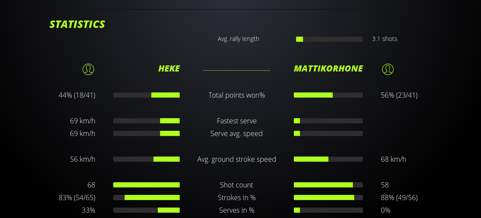Click Heke's Avg. ground stroke speed bar
Screen dimensions: 481x218
click(x=146, y=159)
